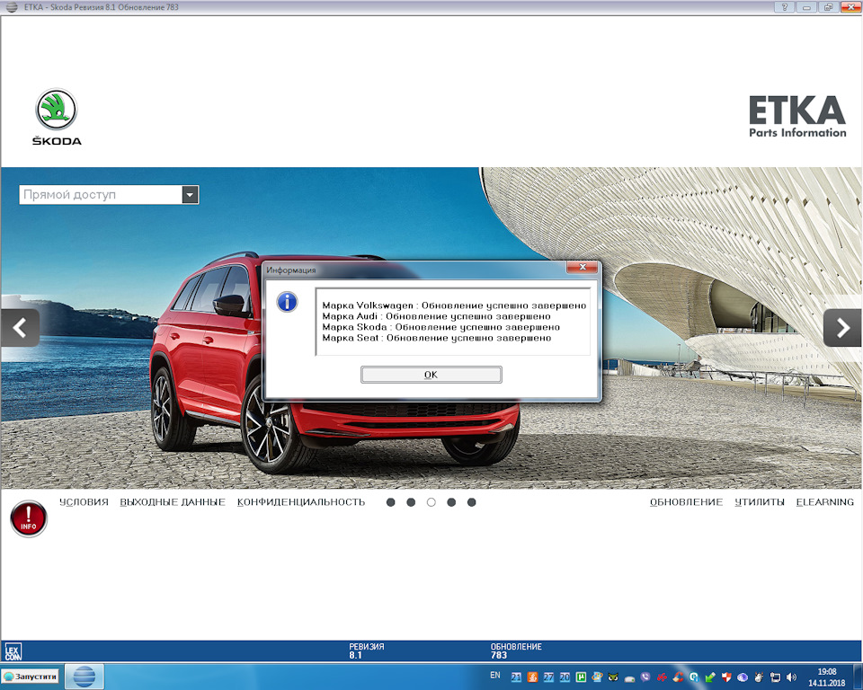863x690 pixels.
Task: Open the ОБНОВЛЕНИЕ link
Action: (x=686, y=502)
